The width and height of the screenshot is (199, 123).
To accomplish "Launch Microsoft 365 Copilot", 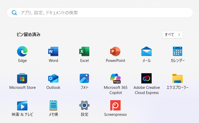I will pyautogui.click(x=115, y=78).
